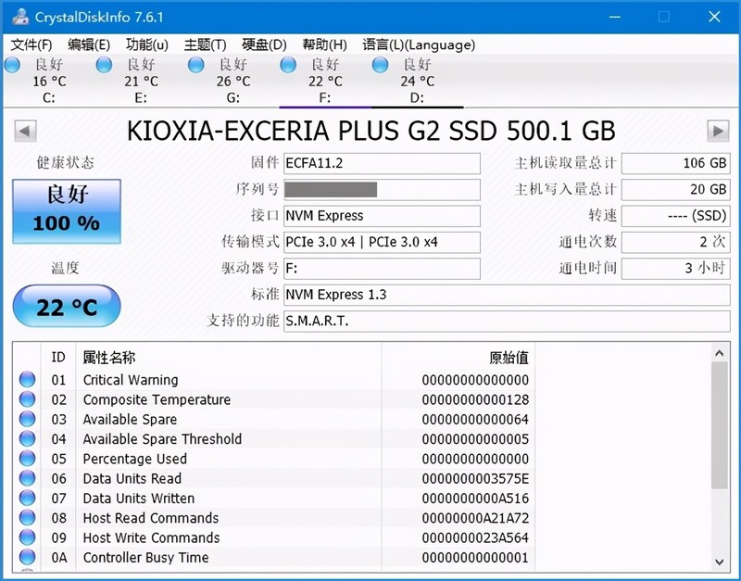The height and width of the screenshot is (581, 741).
Task: Click the status LED beside Critical Warning
Action: coord(27,380)
